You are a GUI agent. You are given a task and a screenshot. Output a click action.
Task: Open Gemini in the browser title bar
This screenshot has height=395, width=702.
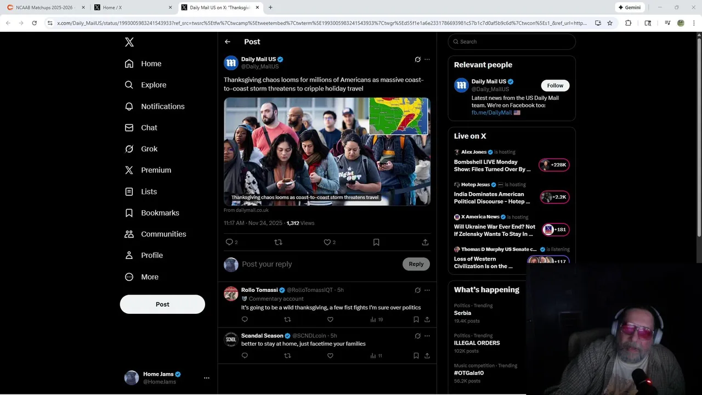[x=630, y=8]
